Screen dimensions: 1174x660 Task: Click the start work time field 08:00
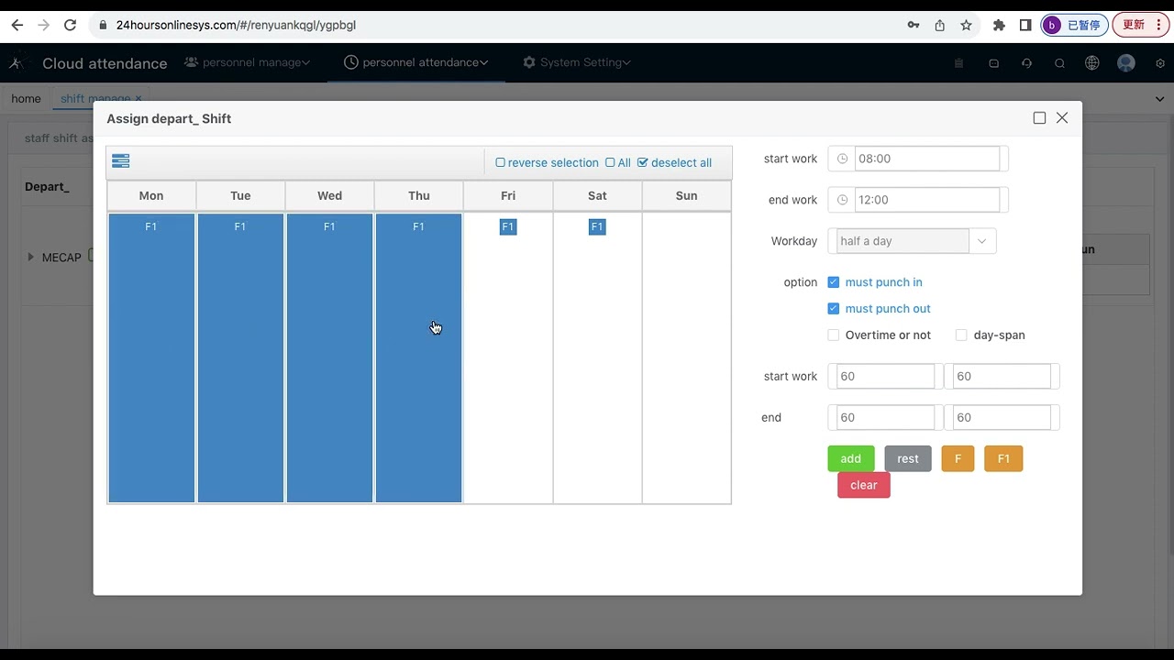927,159
